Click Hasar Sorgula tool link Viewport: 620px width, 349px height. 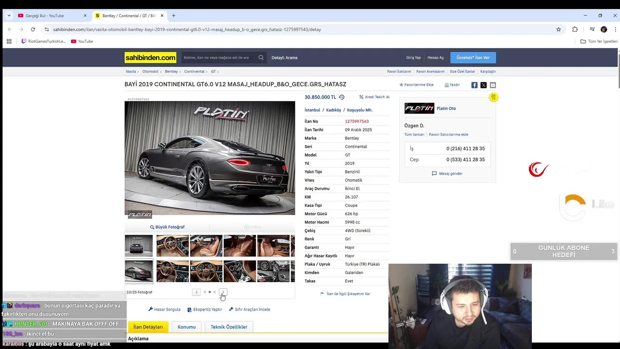click(x=164, y=309)
